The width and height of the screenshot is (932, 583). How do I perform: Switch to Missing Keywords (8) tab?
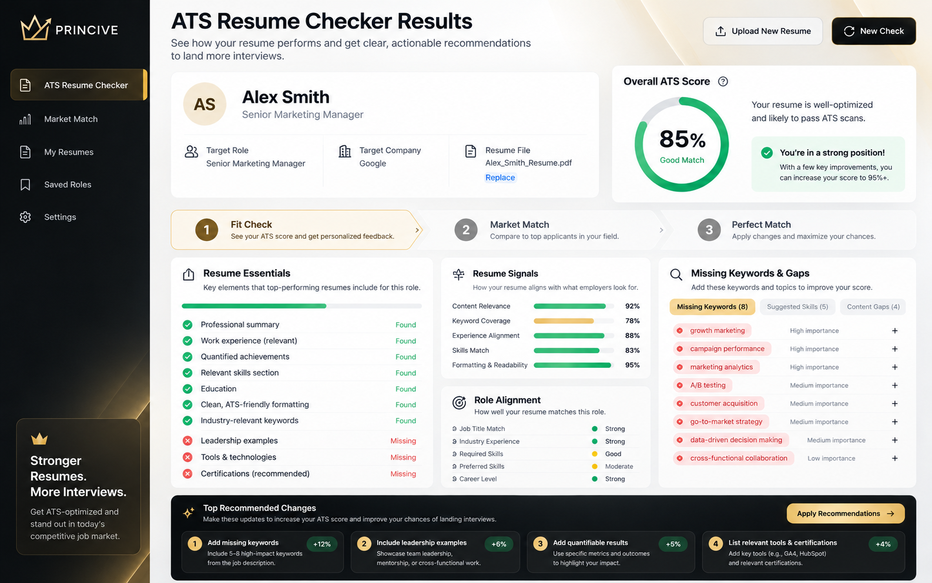pos(712,307)
